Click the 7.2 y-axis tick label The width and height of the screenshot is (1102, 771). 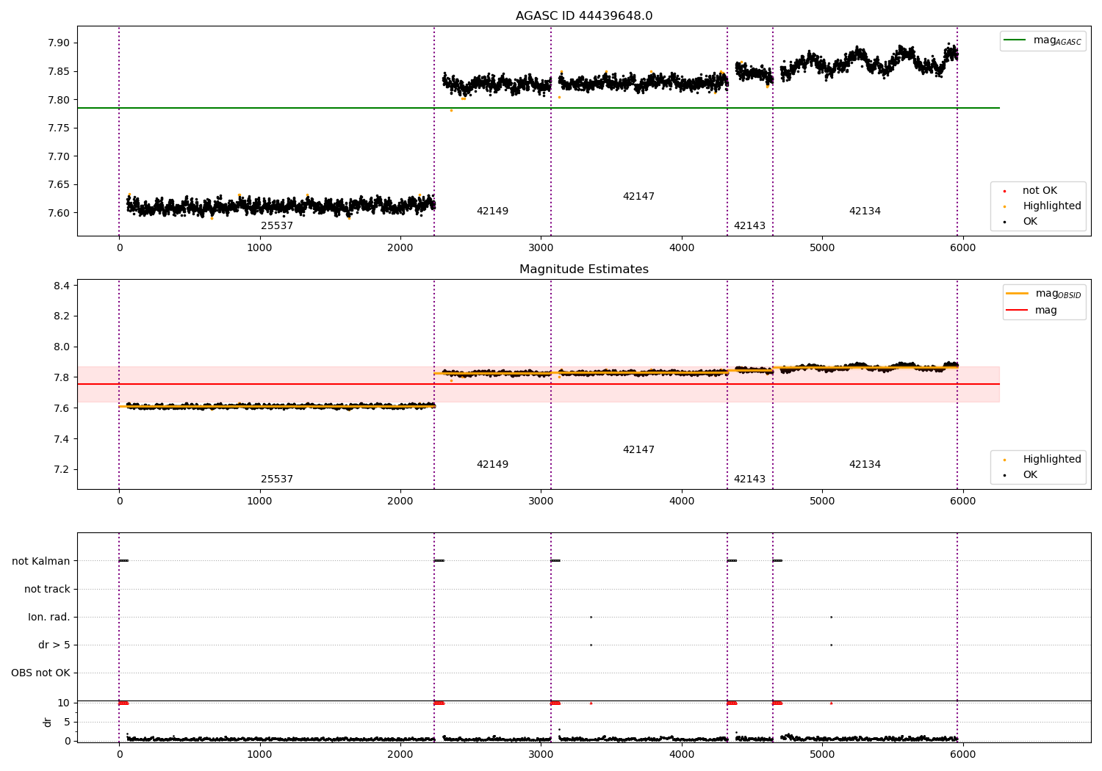62,470
